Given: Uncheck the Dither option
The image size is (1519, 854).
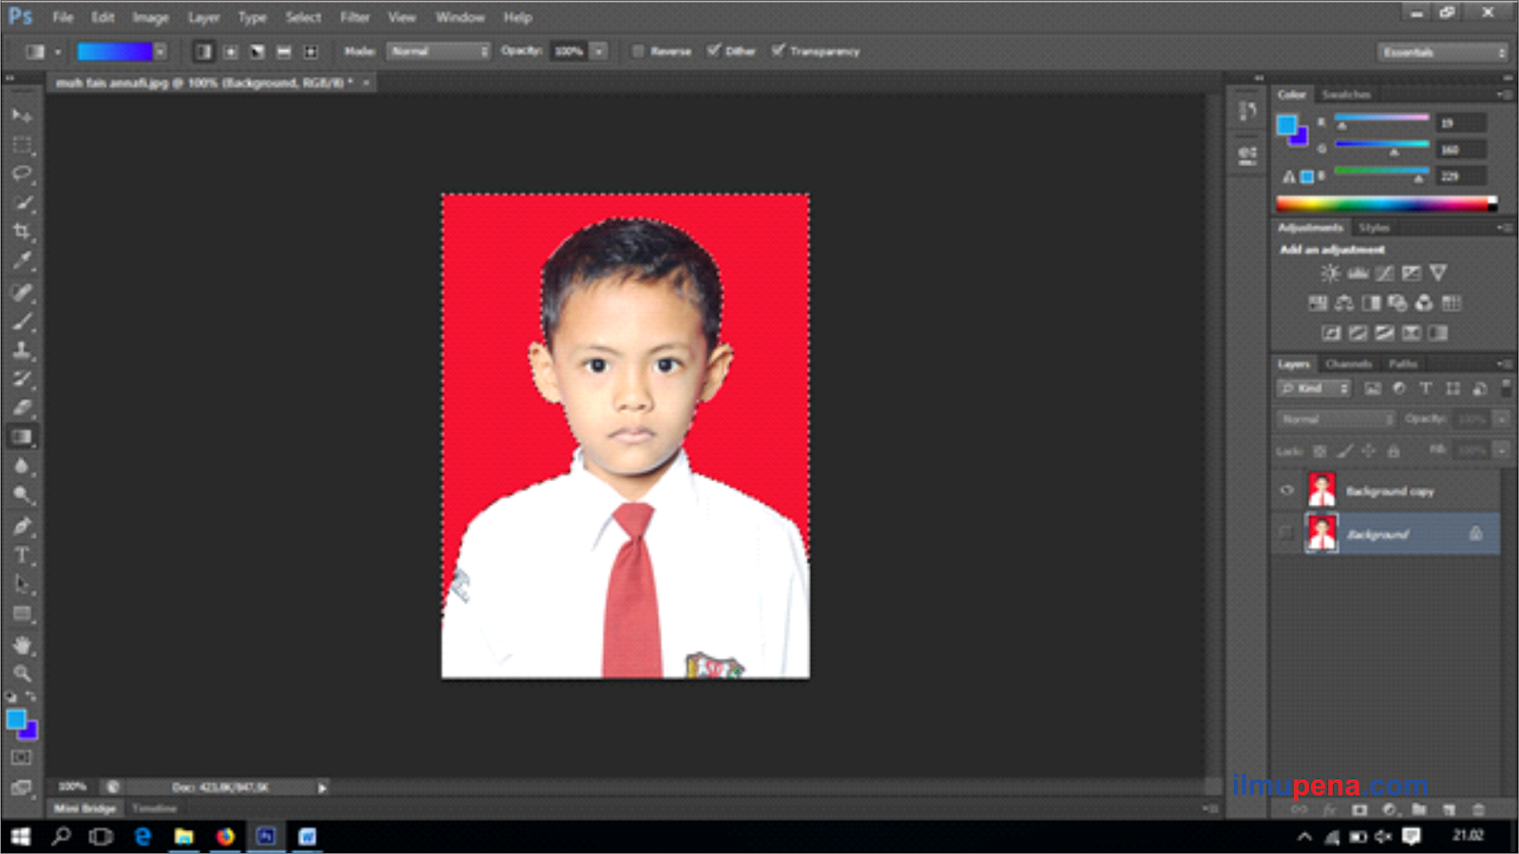Looking at the screenshot, I should point(714,50).
